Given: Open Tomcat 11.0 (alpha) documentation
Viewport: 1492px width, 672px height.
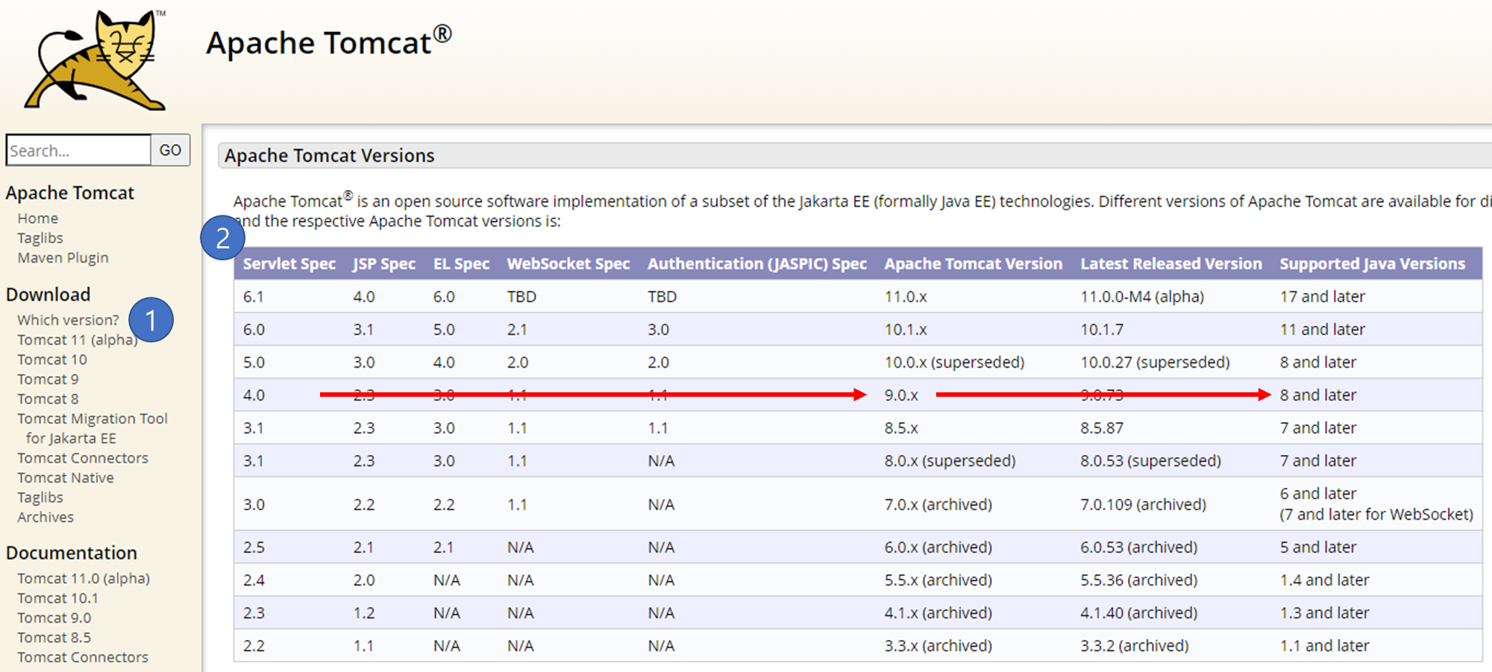Looking at the screenshot, I should [84, 578].
